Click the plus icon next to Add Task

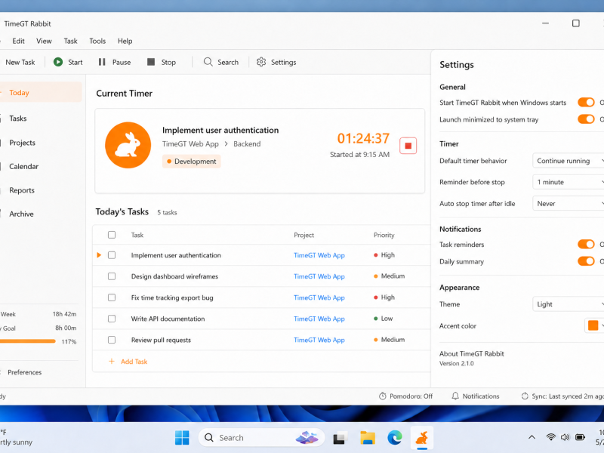coord(111,362)
